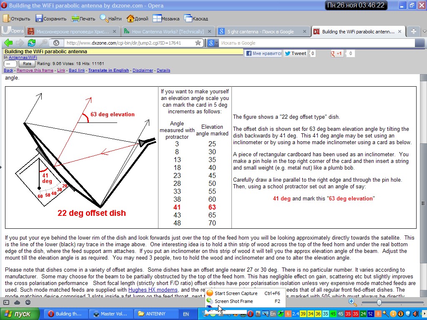Screen dimensions: 427x320
Task: Click the password wand key icon
Action: tap(43, 43)
